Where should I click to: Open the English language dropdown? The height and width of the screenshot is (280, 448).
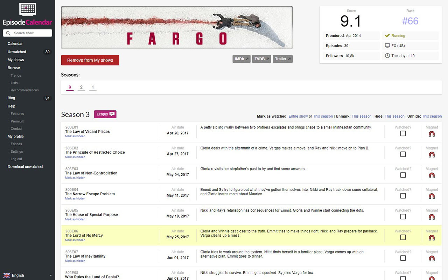pos(27,275)
